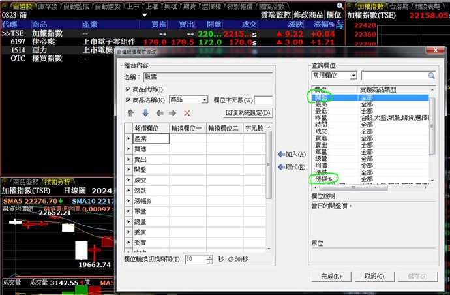Viewport: 450px width, 295px height.
Task: Open the 技術分析 tab
Action: (x=57, y=181)
